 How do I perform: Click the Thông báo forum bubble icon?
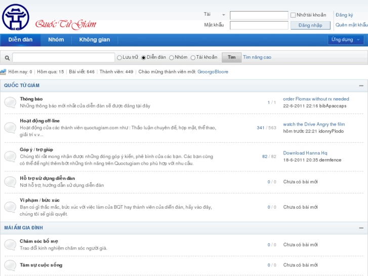point(10,102)
